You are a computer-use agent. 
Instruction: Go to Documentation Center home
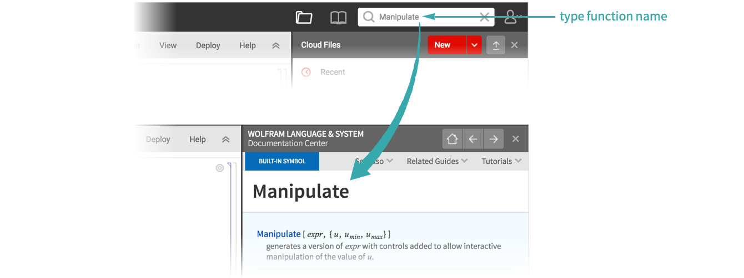point(453,139)
